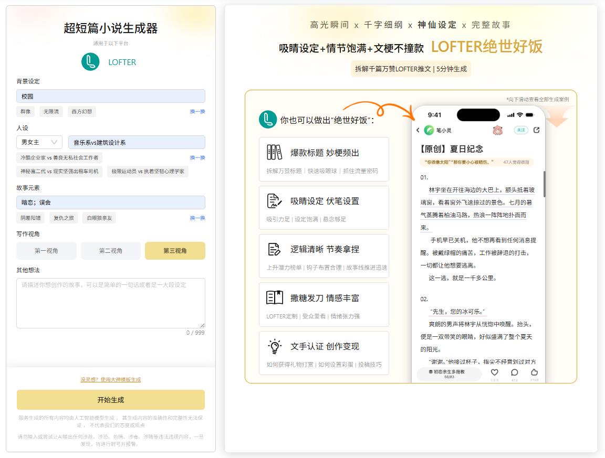Tap the back arrow in phone preview

tap(418, 130)
